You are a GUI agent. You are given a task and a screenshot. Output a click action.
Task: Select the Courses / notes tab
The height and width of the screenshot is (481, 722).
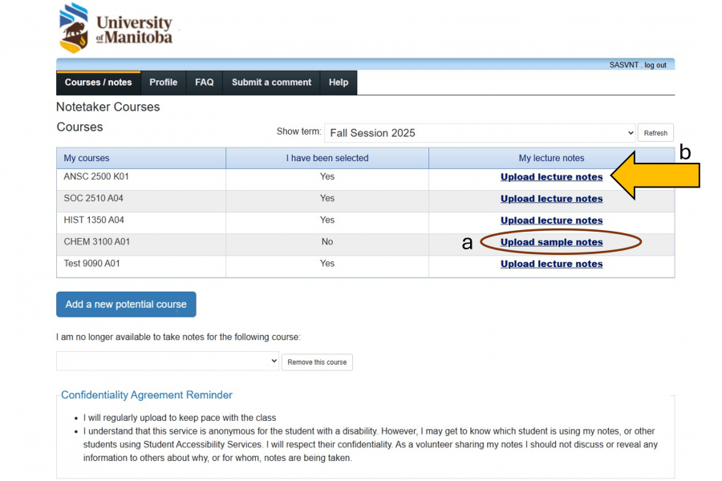98,82
